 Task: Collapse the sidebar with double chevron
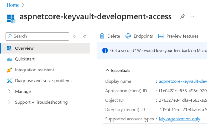coord(85,36)
